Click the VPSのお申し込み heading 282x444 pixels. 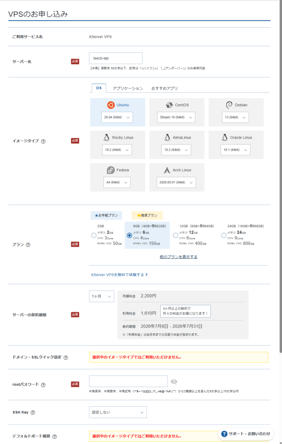coord(38,14)
